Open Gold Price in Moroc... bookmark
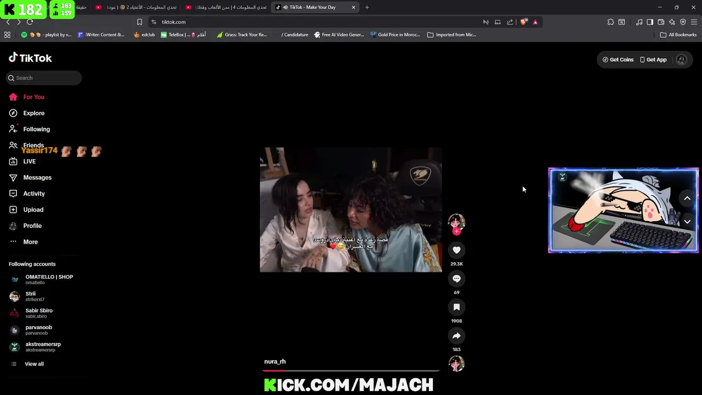 [x=395, y=35]
